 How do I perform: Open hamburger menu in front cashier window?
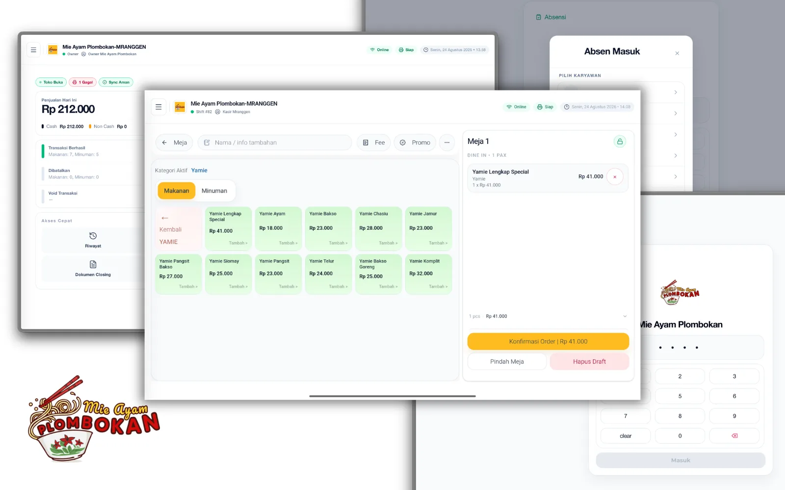coord(158,107)
